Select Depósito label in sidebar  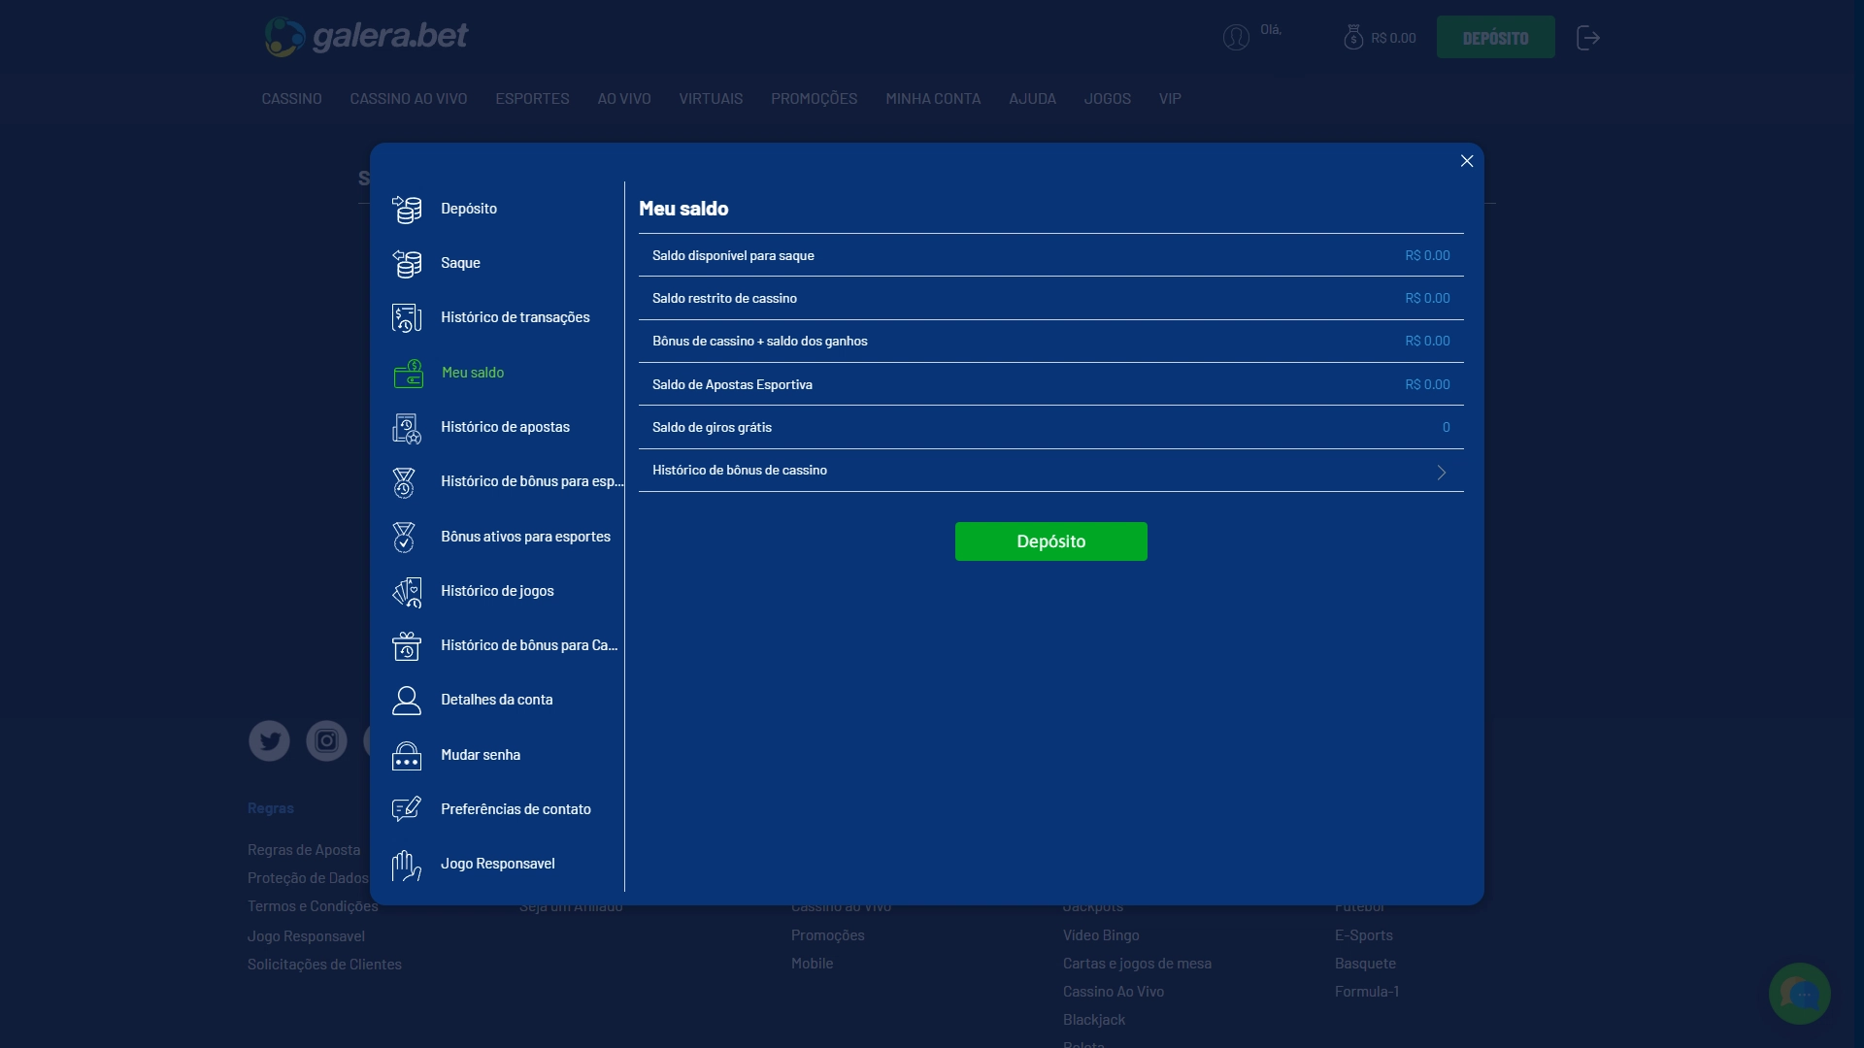click(x=469, y=209)
